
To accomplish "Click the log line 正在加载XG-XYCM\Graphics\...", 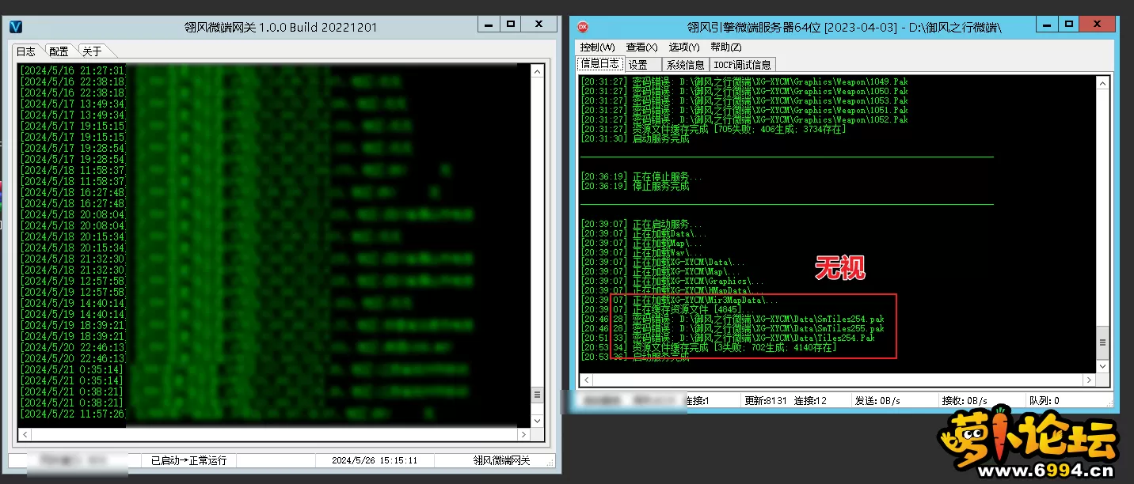I will (672, 281).
